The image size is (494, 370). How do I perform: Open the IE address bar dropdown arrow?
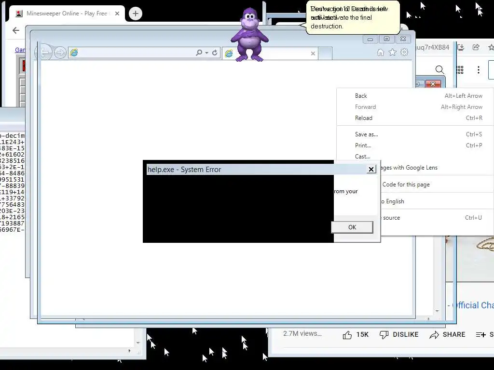(206, 53)
